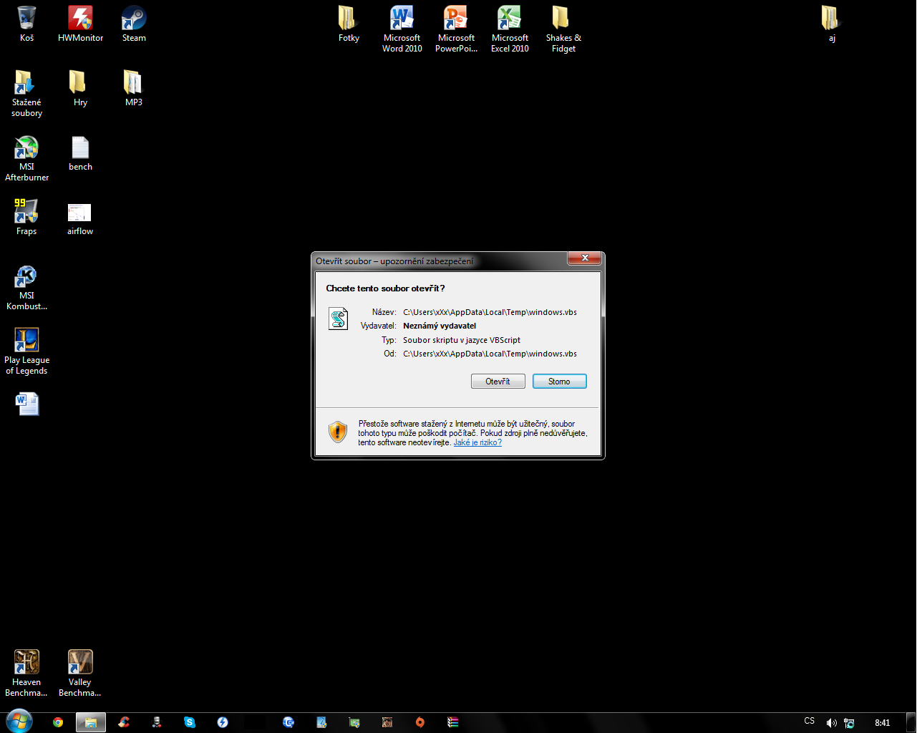Select the Hry folder icon

tap(80, 89)
